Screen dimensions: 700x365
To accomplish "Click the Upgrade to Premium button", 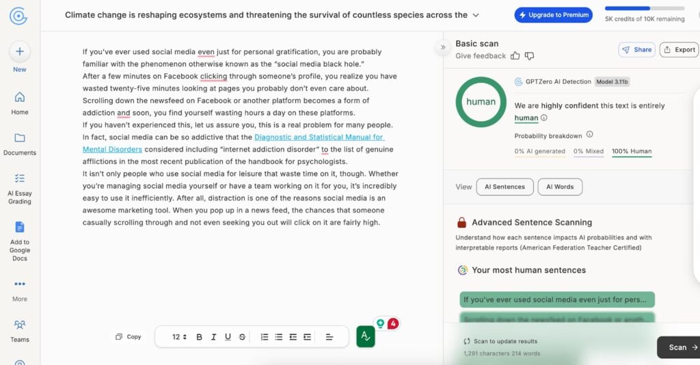I will [x=554, y=15].
